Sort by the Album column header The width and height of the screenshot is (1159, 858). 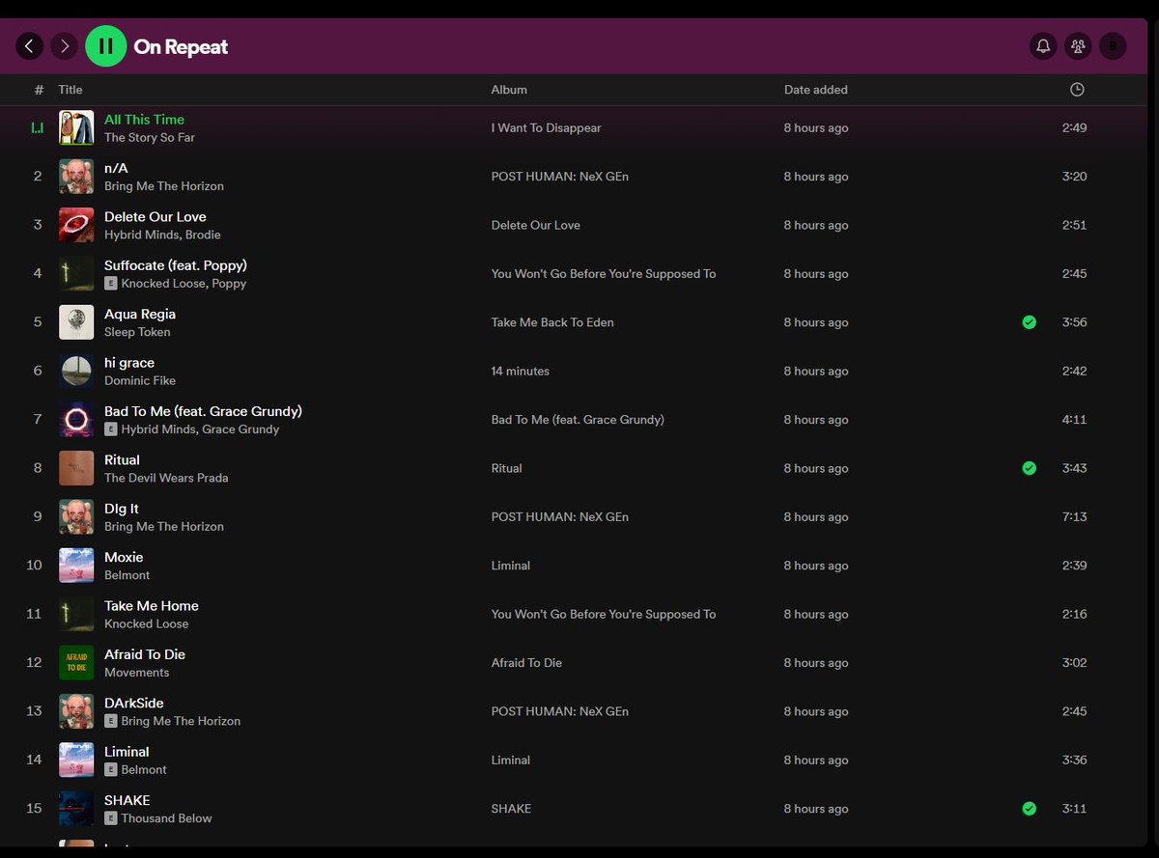click(509, 90)
